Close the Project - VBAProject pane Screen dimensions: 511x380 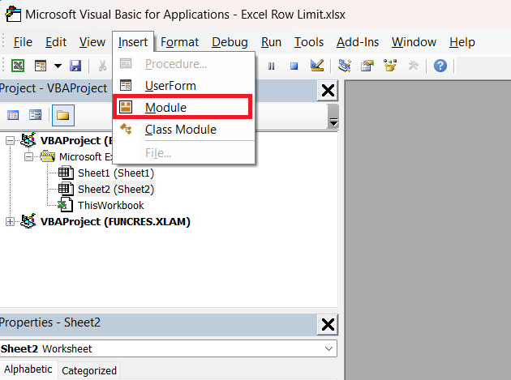pyautogui.click(x=328, y=91)
